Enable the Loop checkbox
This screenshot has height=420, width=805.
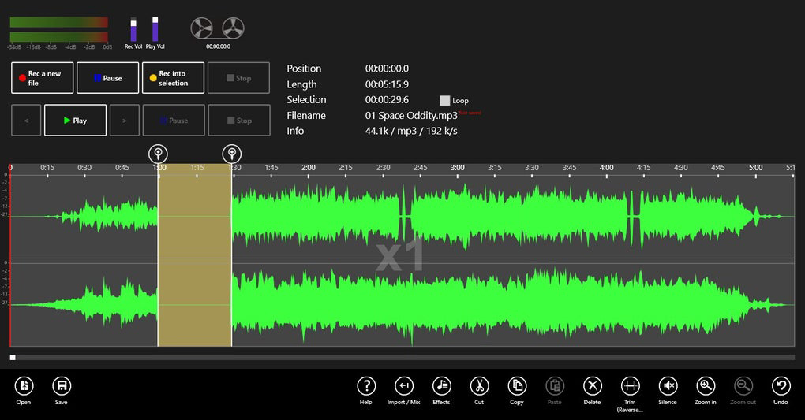(x=445, y=101)
